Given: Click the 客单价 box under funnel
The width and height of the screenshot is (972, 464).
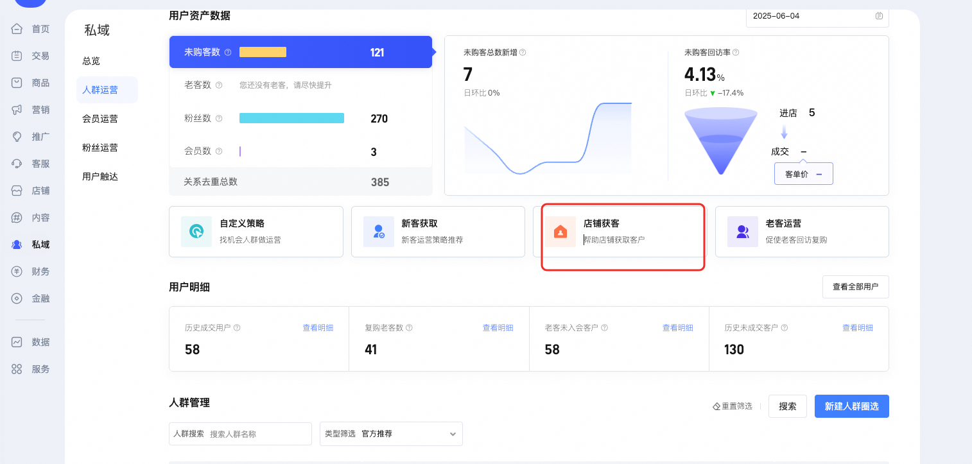Looking at the screenshot, I should pos(803,174).
